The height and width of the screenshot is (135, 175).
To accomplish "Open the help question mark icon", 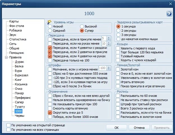I will 169,14.
